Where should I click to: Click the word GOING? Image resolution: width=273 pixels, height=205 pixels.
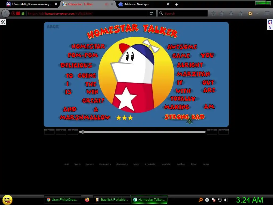[87, 76]
